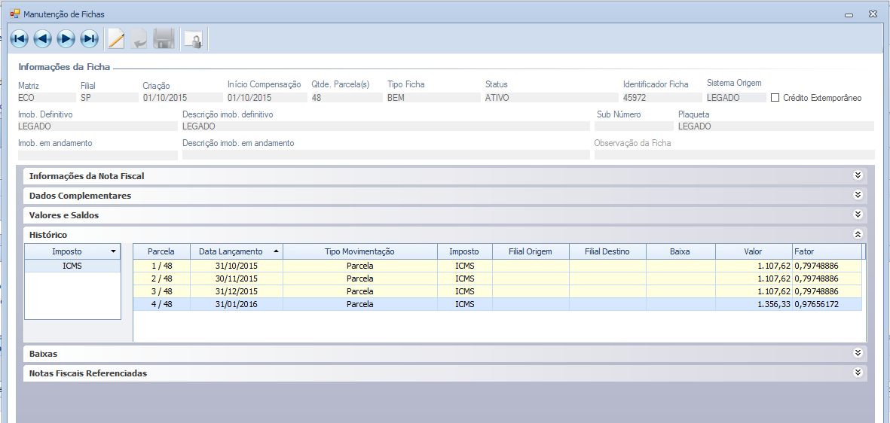Viewport: 890px width, 423px height.
Task: Click the padlock icon in toolbar
Action: 194,40
